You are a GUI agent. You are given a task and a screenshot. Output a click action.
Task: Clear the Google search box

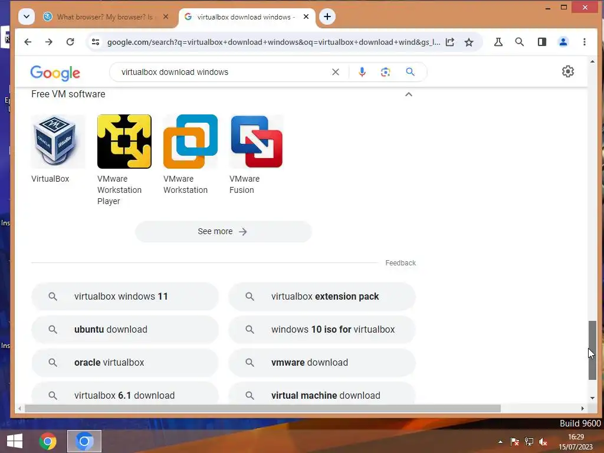(336, 72)
